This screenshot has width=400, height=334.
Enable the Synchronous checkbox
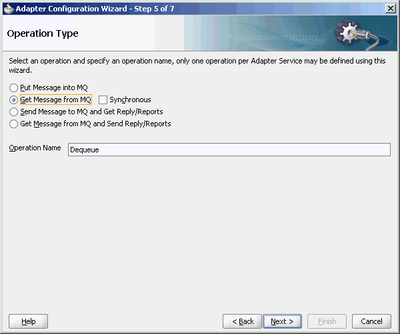tap(103, 100)
